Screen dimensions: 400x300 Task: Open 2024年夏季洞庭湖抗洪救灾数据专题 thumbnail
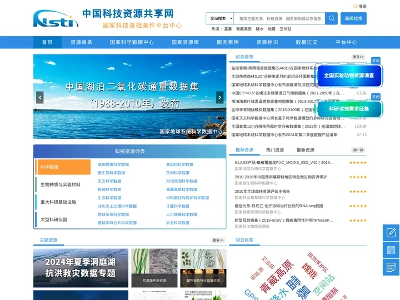tap(81, 268)
